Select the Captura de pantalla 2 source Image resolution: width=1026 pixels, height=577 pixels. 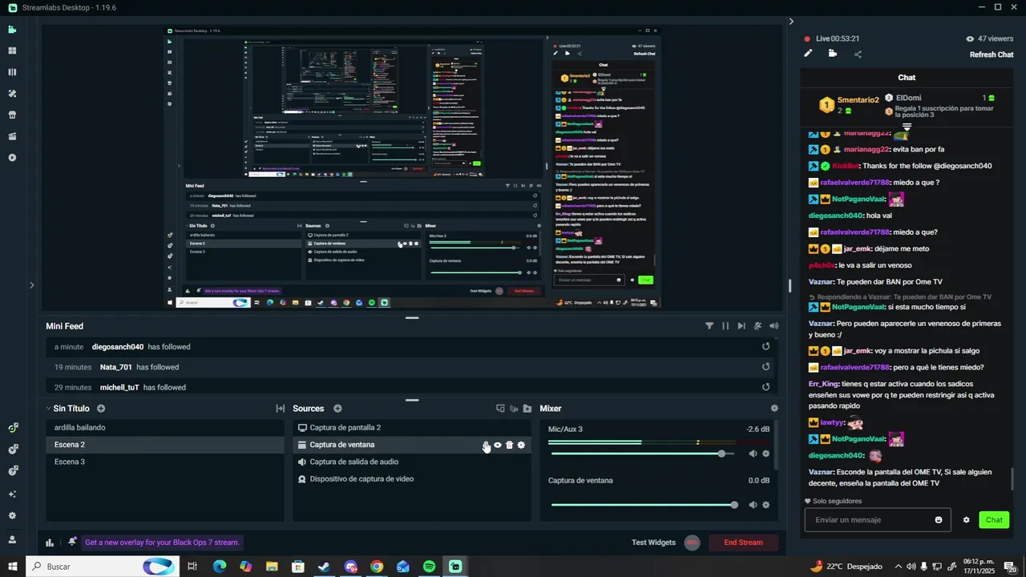(411, 428)
